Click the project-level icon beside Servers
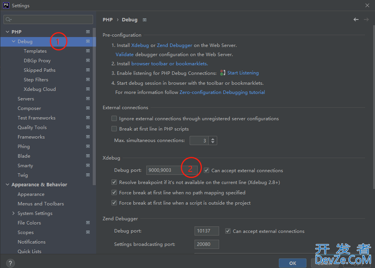Screen dimensions: 375x268 pyautogui.click(x=88, y=98)
